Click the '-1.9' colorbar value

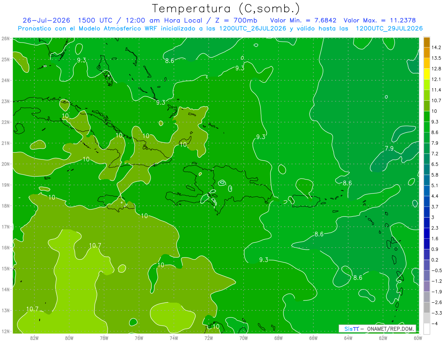[x=436, y=292]
